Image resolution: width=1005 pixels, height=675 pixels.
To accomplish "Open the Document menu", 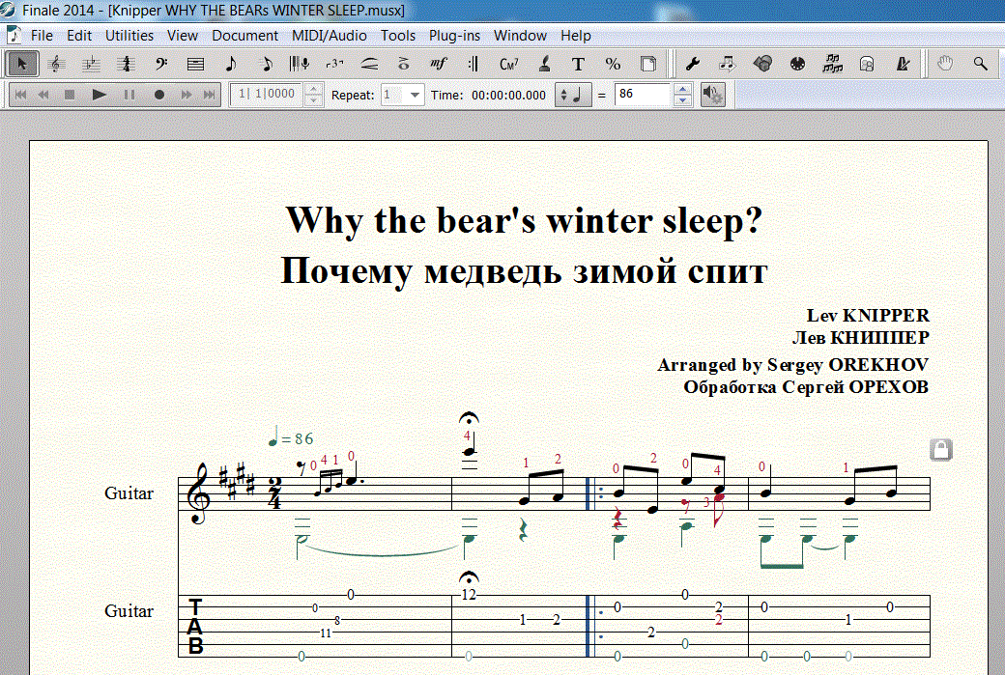I will 244,36.
